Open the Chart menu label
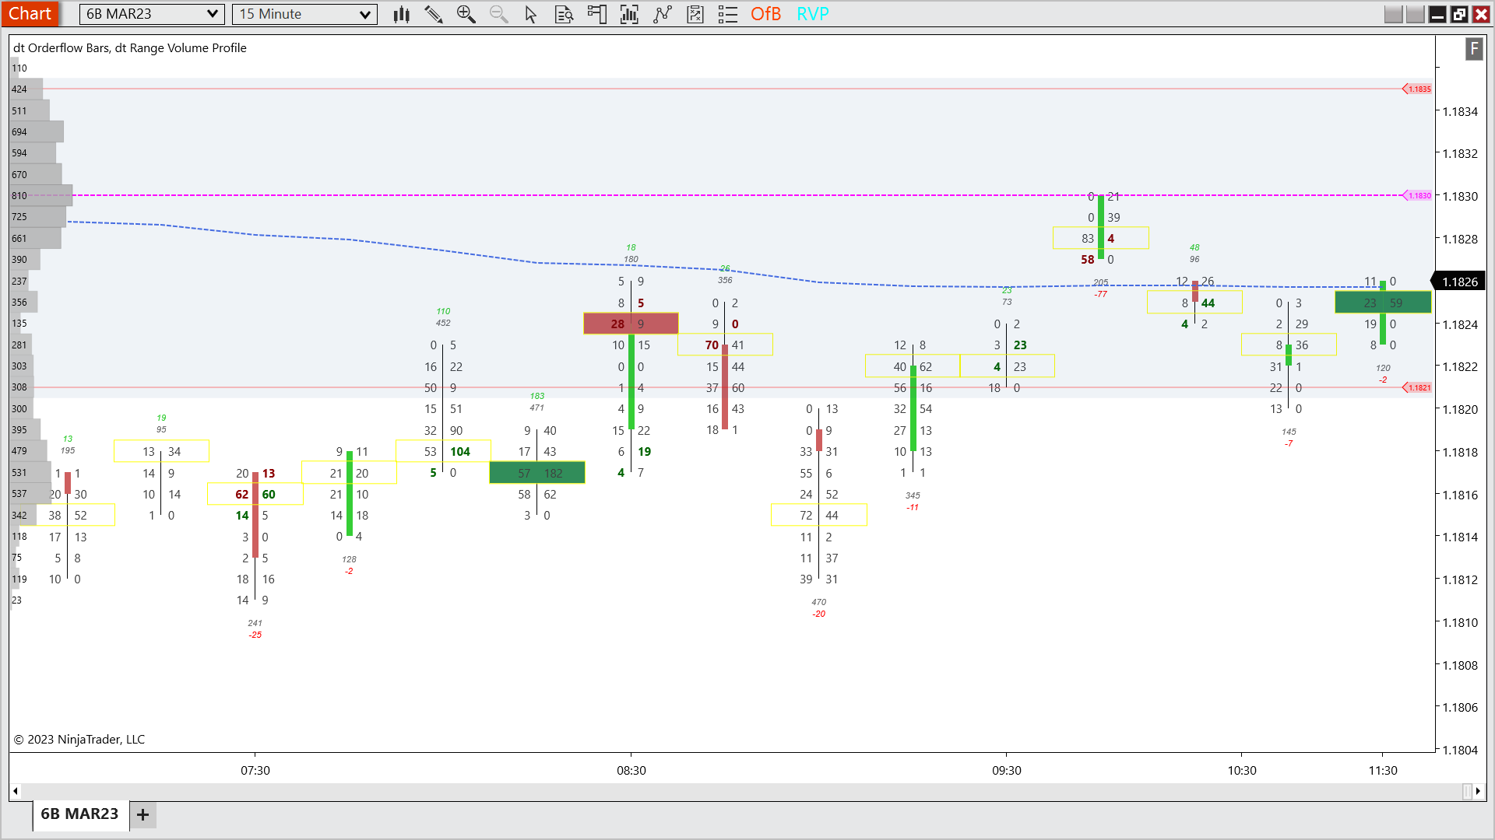The width and height of the screenshot is (1495, 840). (x=30, y=14)
